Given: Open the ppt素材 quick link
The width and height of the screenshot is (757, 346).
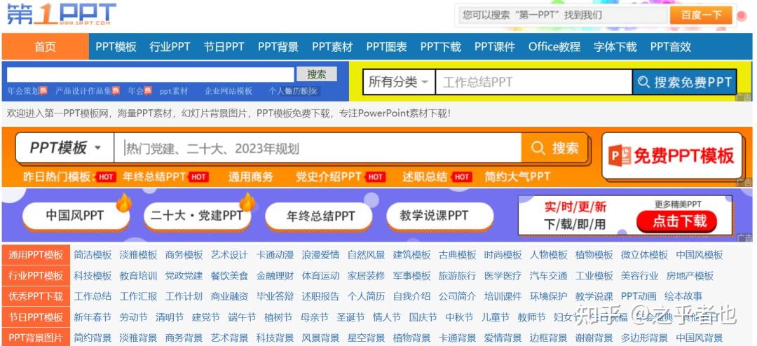Looking at the screenshot, I should tap(174, 91).
